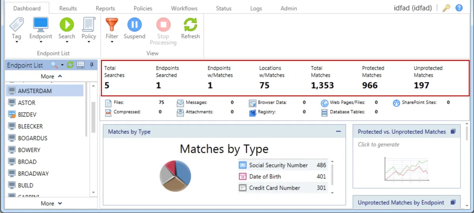Select the AMSTERDAM endpoint
The height and width of the screenshot is (213, 474).
point(45,91)
